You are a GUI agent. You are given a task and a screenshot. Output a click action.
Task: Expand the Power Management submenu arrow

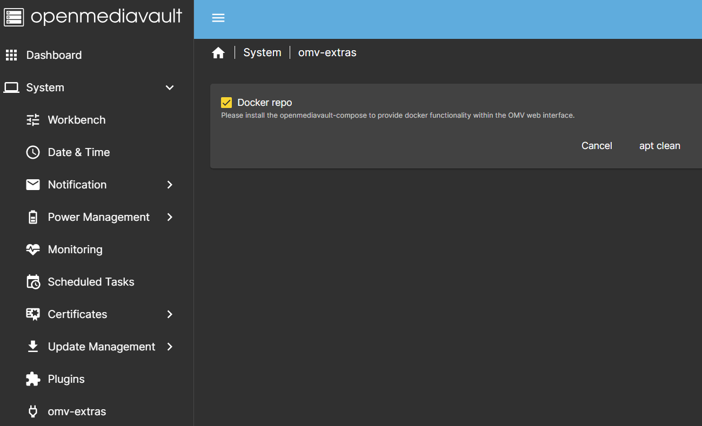170,217
